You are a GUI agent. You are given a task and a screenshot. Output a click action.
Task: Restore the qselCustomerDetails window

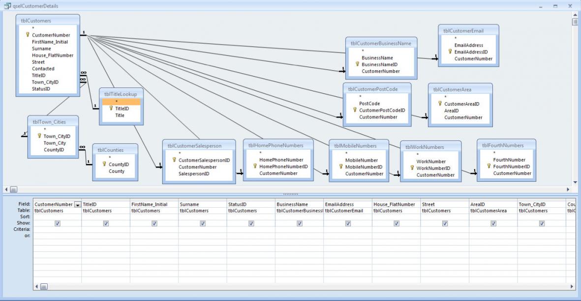[555, 6]
